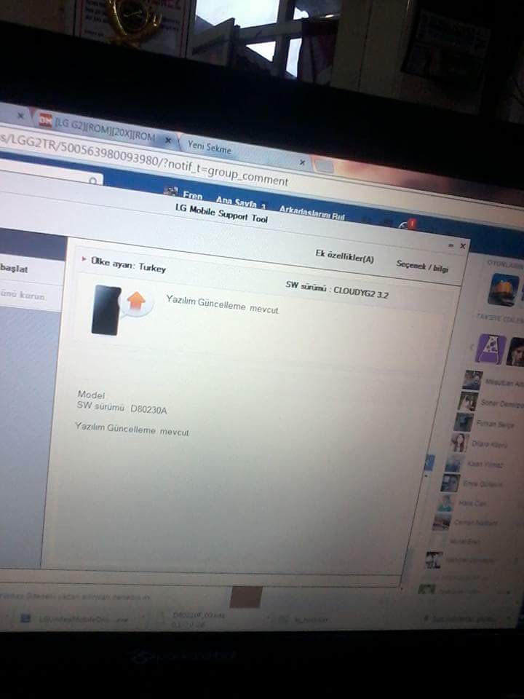Open chat with Furkan in the contact list
Image resolution: width=524 pixels, height=699 pixels.
484,422
